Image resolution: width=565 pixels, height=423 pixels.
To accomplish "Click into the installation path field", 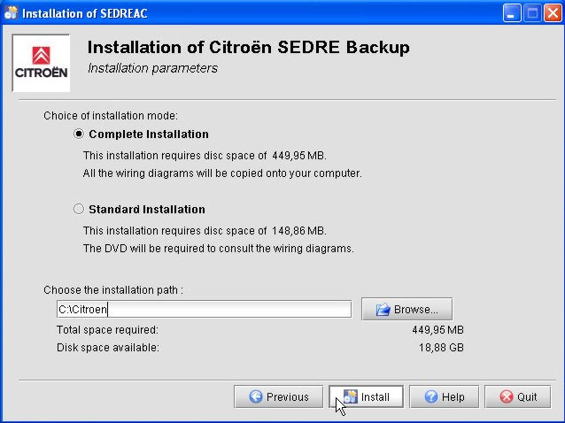I will [x=204, y=310].
